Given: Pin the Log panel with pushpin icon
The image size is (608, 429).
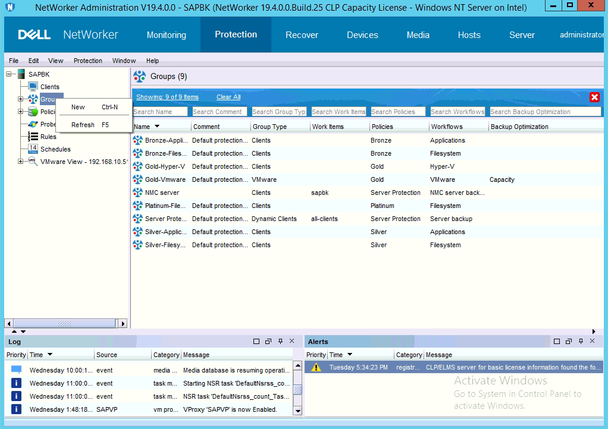Looking at the screenshot, I should (280, 342).
